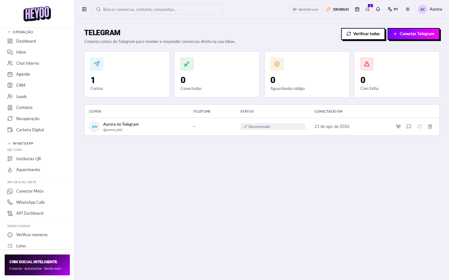449x280 pixels.
Task: Click the chat bubble icon in Aurora's row
Action: click(409, 127)
